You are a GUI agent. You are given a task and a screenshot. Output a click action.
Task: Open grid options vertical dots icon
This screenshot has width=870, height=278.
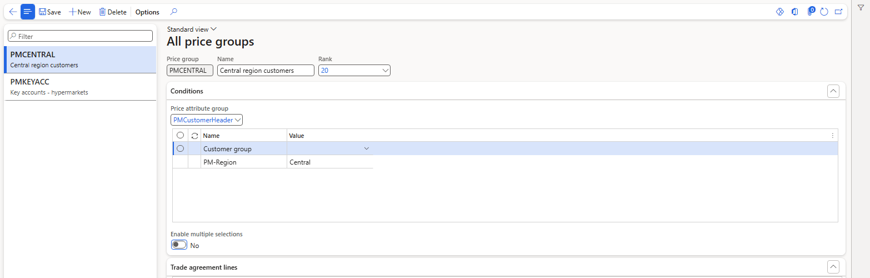point(832,135)
